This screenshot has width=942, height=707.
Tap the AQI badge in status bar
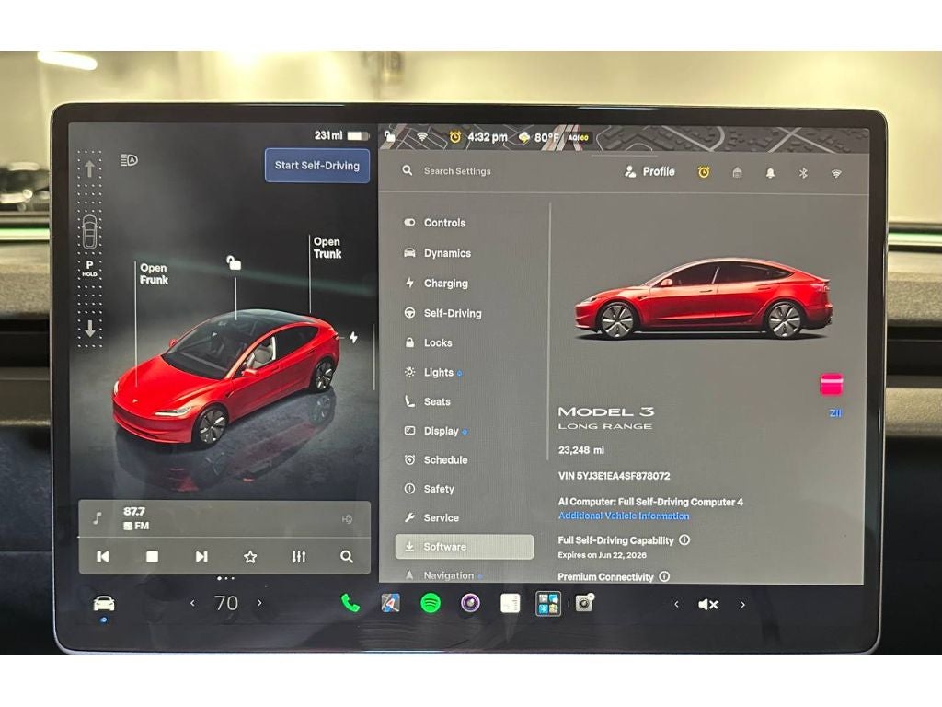[579, 138]
